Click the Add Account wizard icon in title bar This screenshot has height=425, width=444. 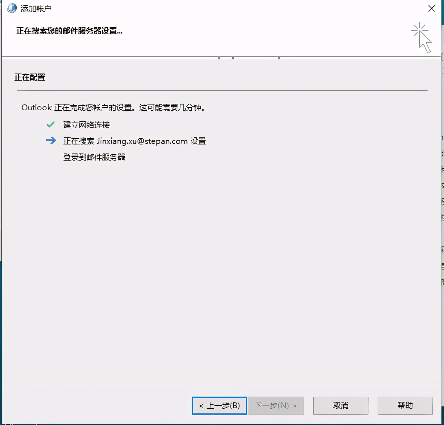point(11,8)
